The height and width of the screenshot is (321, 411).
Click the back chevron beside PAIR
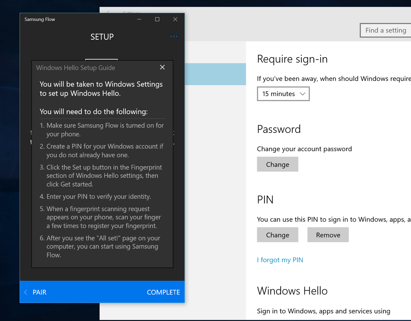(26, 292)
